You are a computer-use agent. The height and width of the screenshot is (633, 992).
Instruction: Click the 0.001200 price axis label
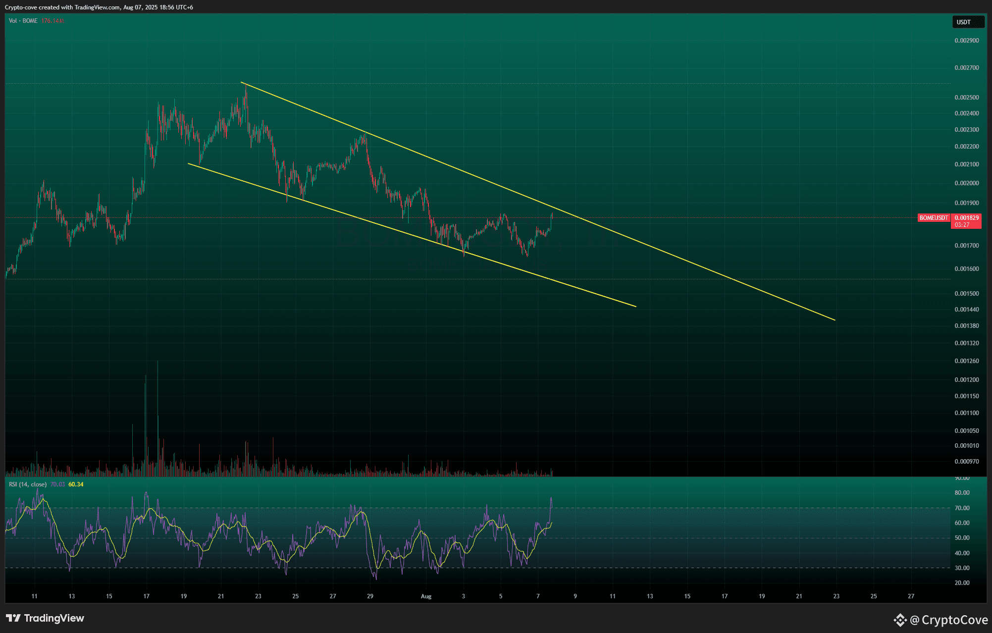(x=966, y=380)
